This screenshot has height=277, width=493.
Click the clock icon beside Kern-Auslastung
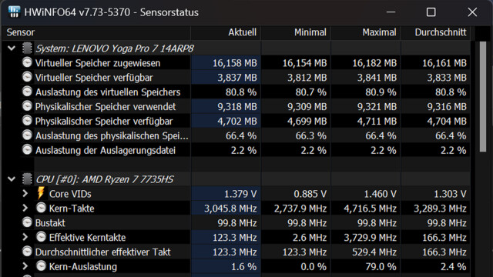tap(41, 266)
